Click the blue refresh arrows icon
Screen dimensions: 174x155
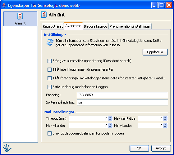tap(50, 42)
